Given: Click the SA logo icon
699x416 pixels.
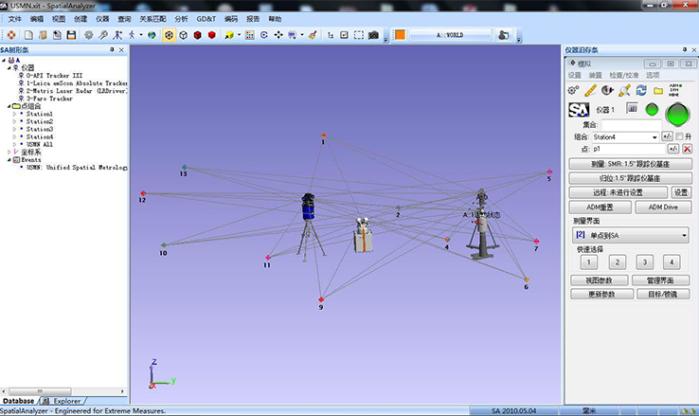Looking at the screenshot, I should pos(579,110).
